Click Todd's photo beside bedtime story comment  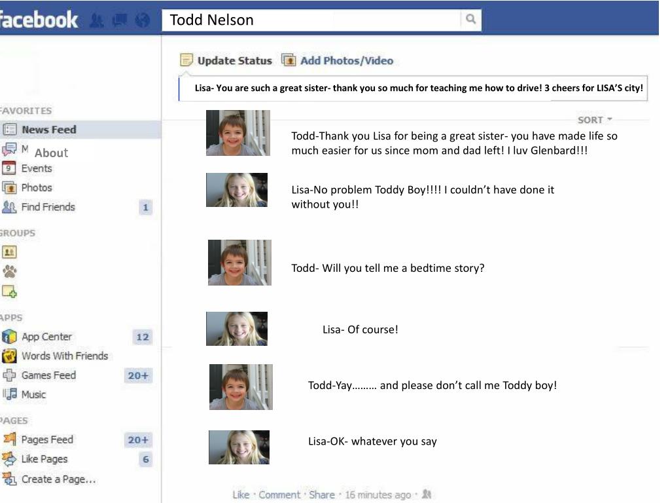pos(239,263)
